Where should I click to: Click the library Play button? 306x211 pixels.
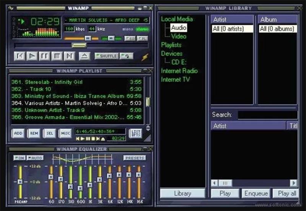click(x=225, y=193)
